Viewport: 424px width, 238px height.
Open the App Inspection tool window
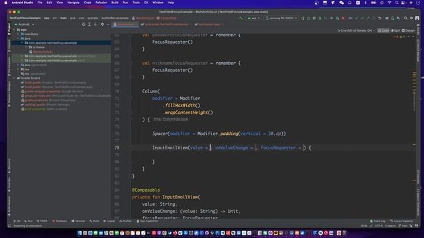147,221
